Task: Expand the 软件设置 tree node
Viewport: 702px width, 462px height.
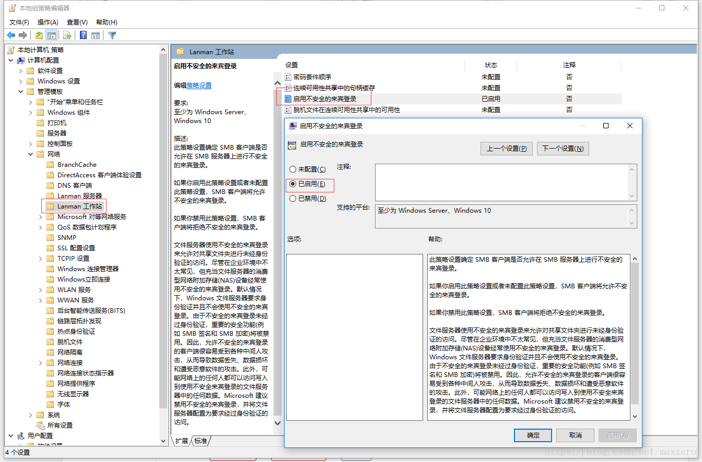Action: (x=21, y=70)
